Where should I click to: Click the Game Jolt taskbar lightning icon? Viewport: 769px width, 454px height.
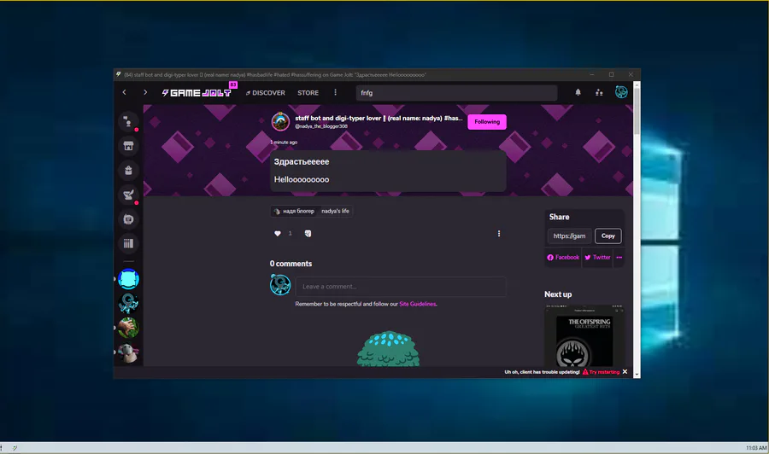(x=15, y=448)
